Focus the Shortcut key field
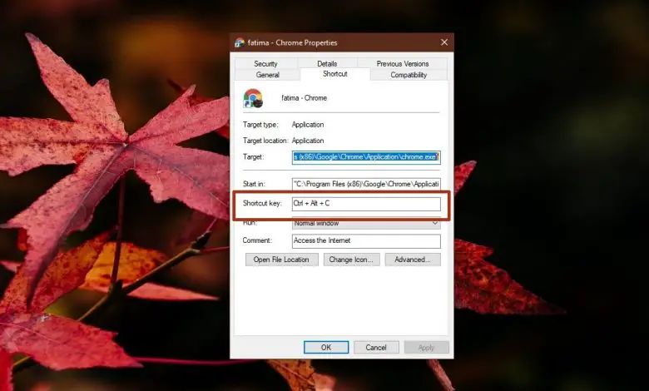The width and height of the screenshot is (649, 391). click(366, 204)
